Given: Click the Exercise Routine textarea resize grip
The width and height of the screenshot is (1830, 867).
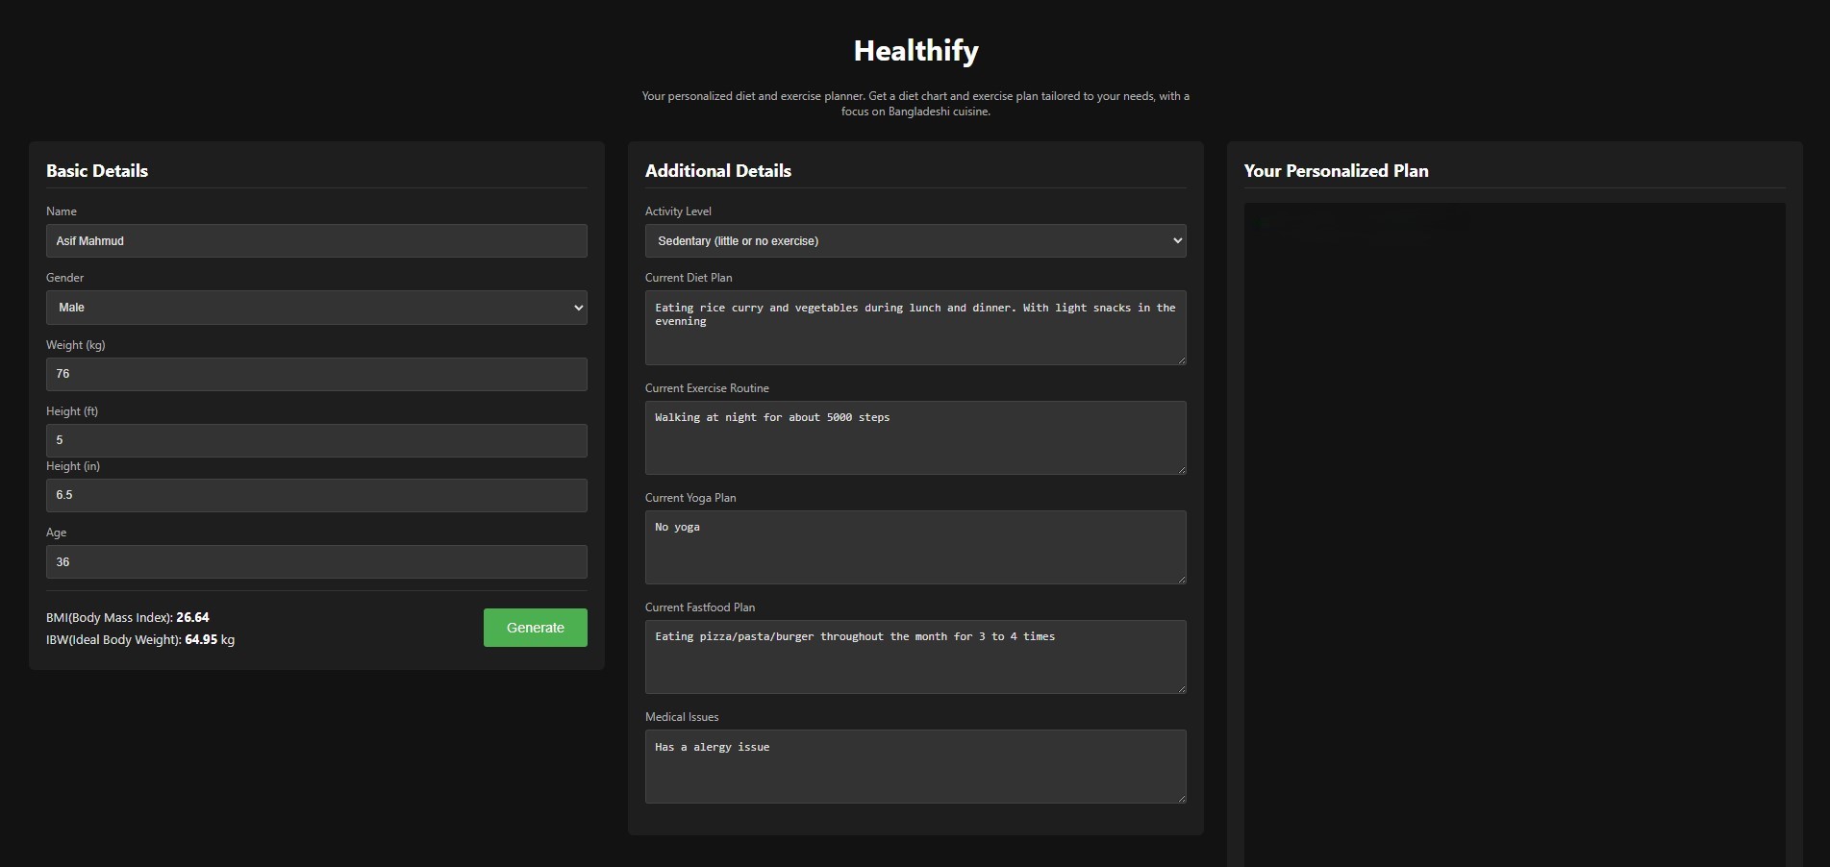Looking at the screenshot, I should pos(1181,469).
